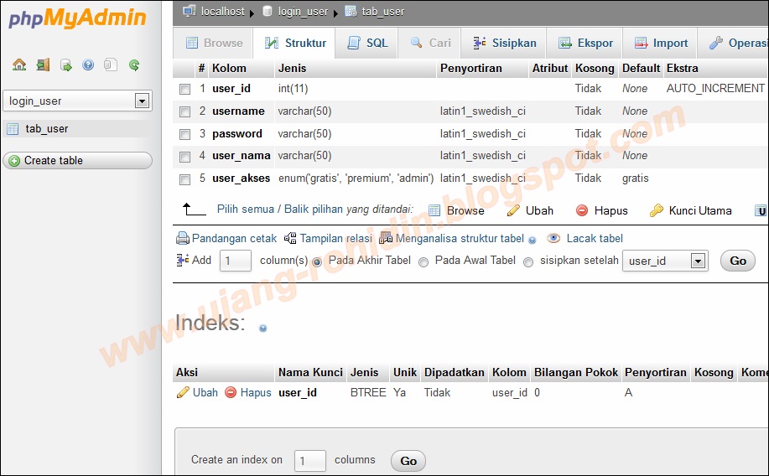This screenshot has width=769, height=476.
Task: Tick the password column checkbox
Action: (x=184, y=134)
